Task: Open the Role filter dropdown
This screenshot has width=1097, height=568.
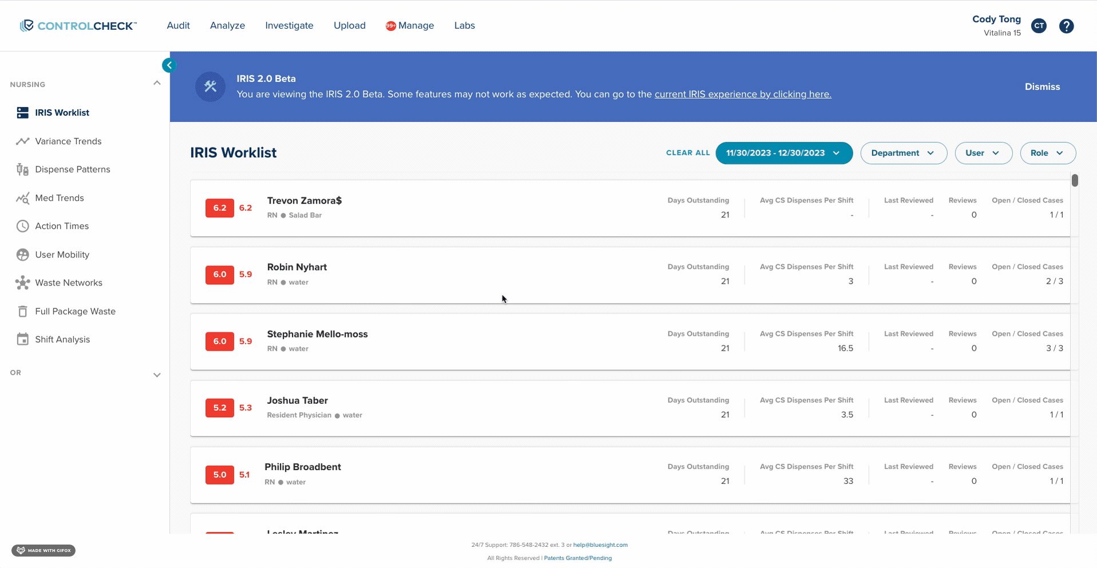Action: point(1048,153)
